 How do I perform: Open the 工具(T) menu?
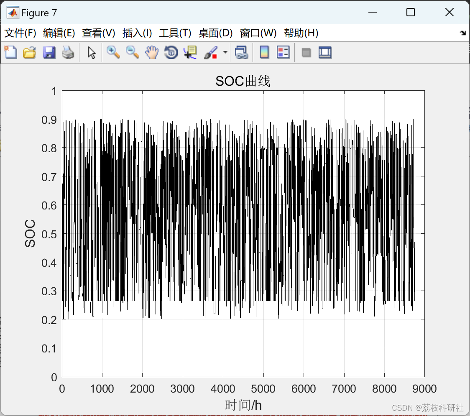175,33
